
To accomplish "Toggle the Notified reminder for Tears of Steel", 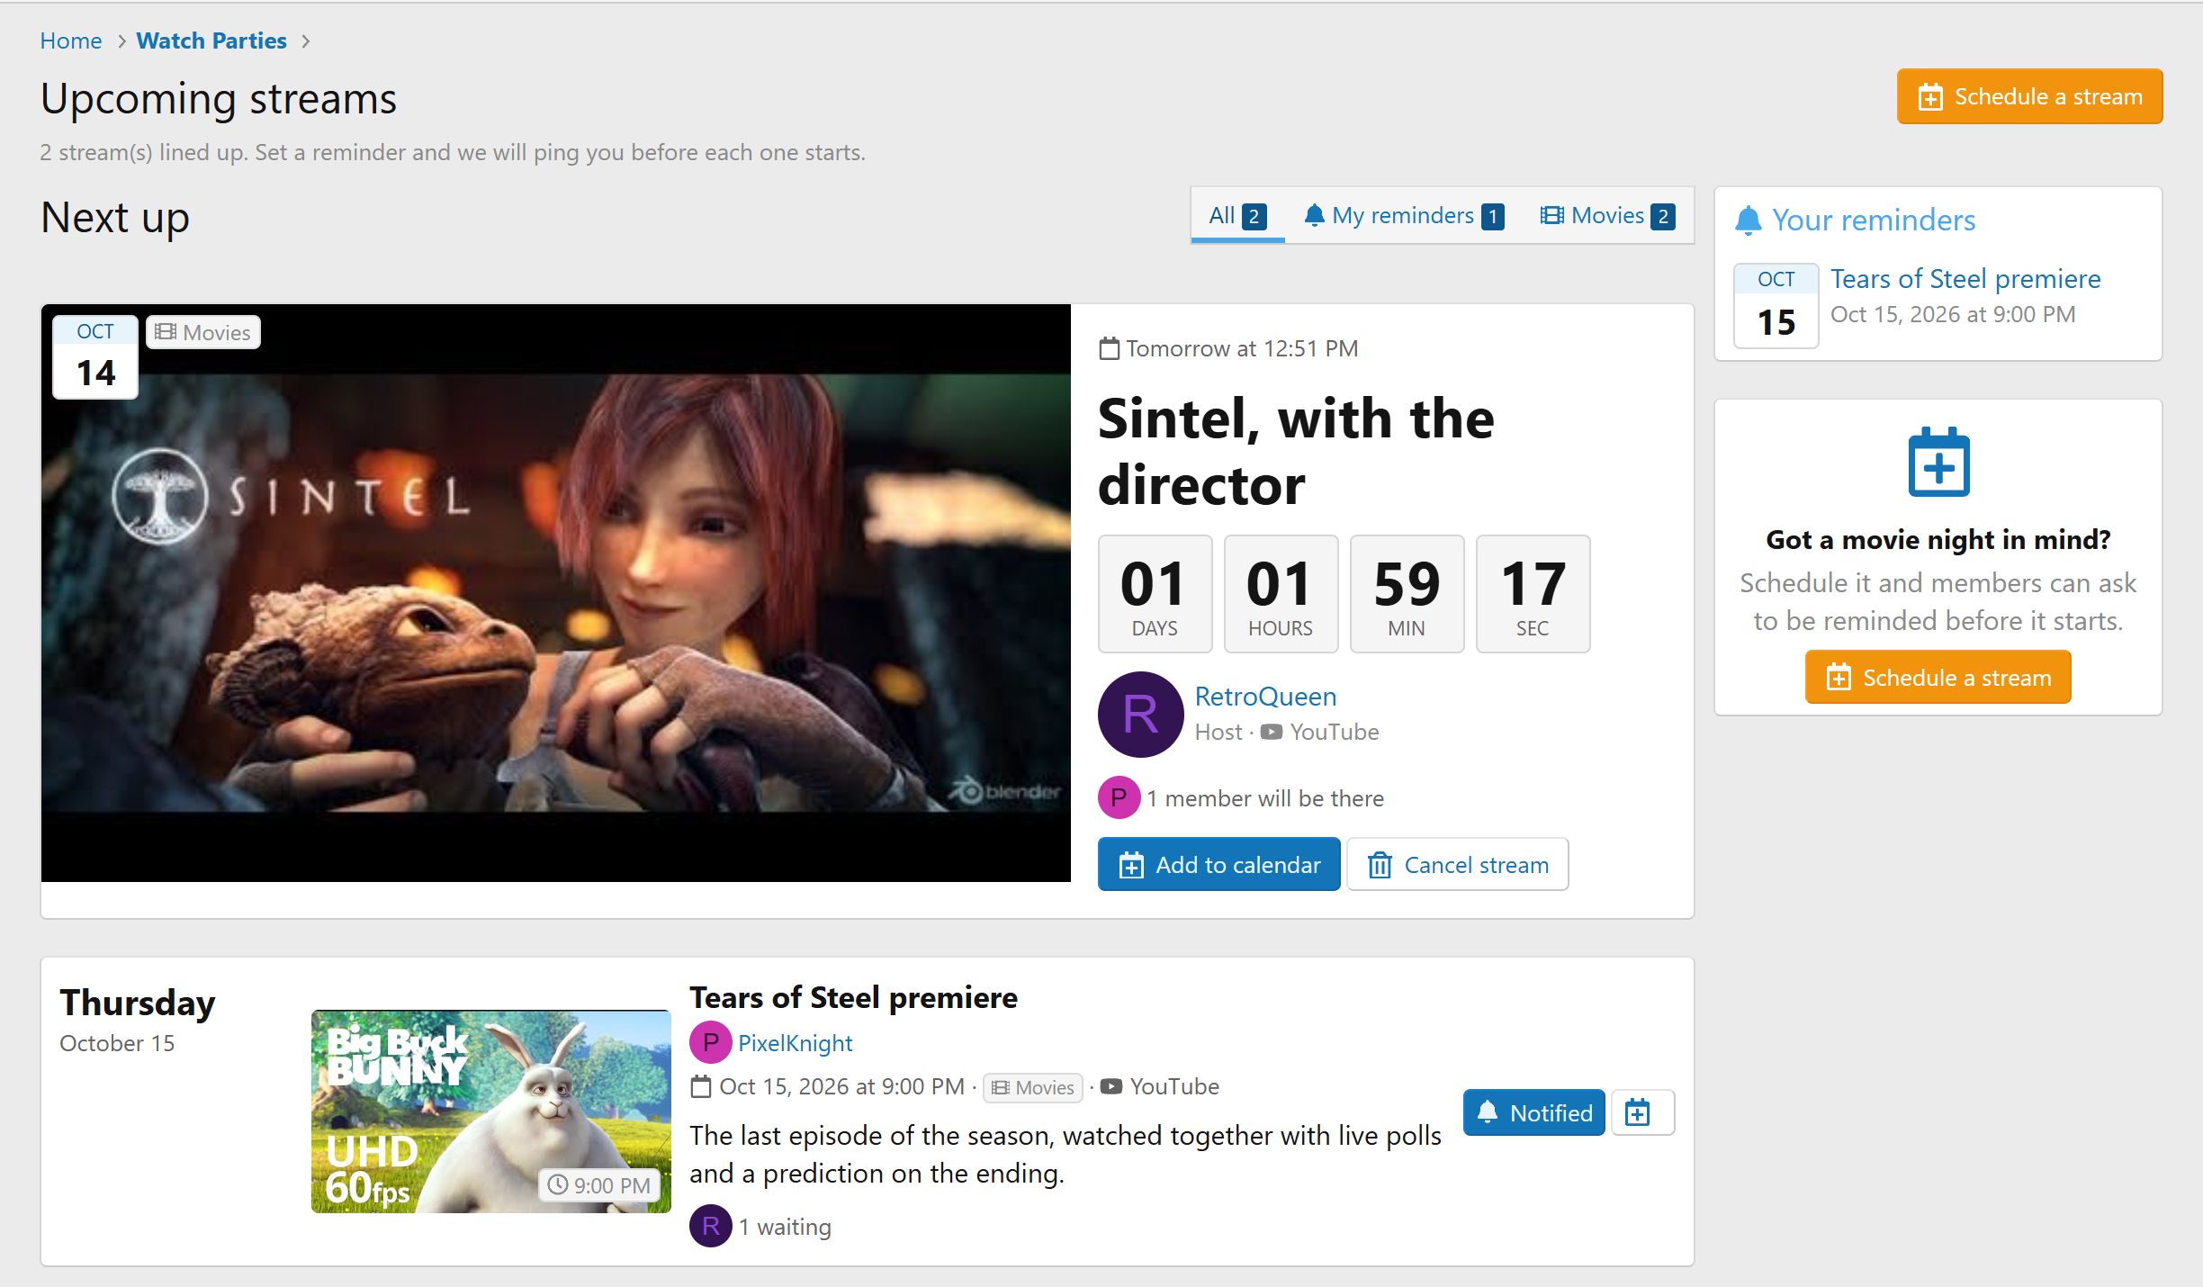I will pyautogui.click(x=1534, y=1113).
